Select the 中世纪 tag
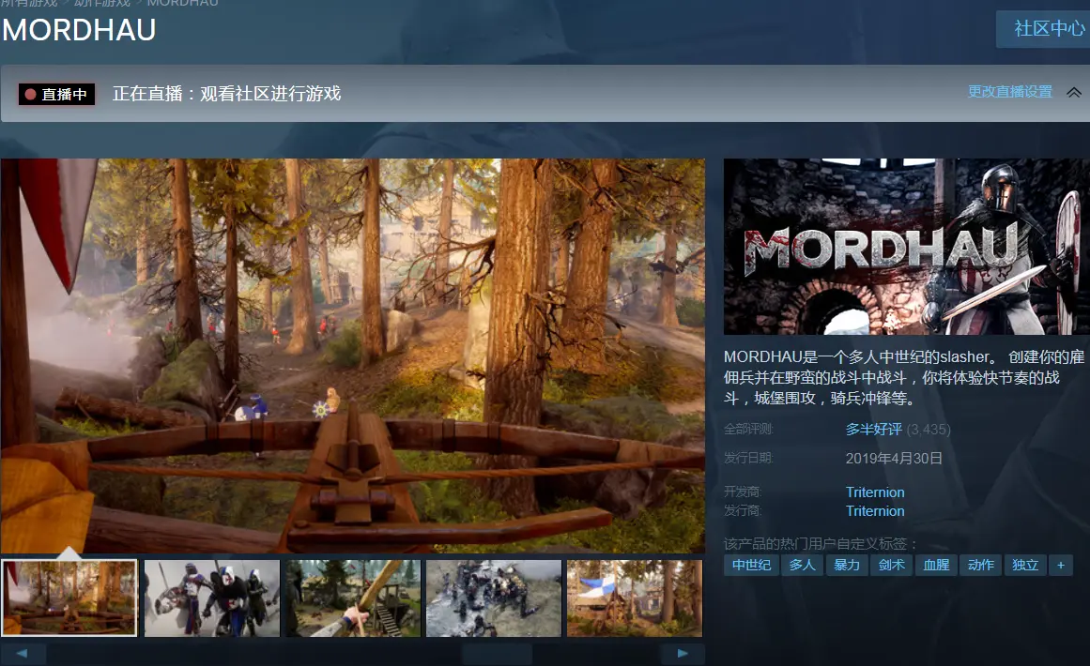 coord(751,566)
